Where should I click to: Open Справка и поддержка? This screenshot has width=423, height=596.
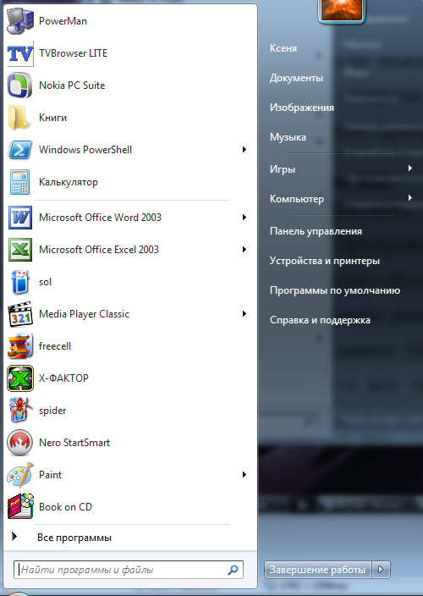320,320
